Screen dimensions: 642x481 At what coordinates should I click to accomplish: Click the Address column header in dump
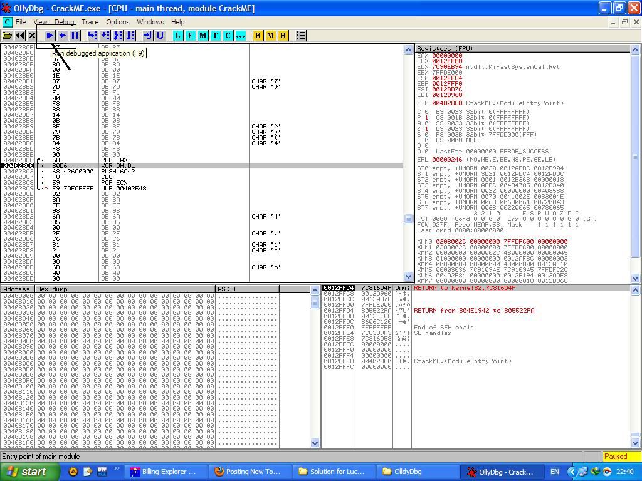[x=18, y=289]
